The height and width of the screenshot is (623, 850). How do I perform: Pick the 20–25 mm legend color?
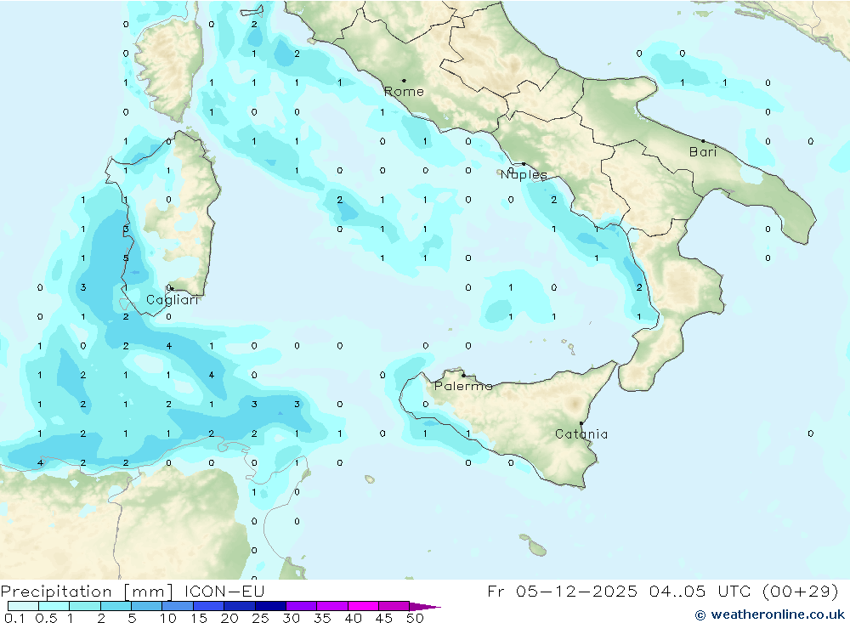[x=240, y=606]
